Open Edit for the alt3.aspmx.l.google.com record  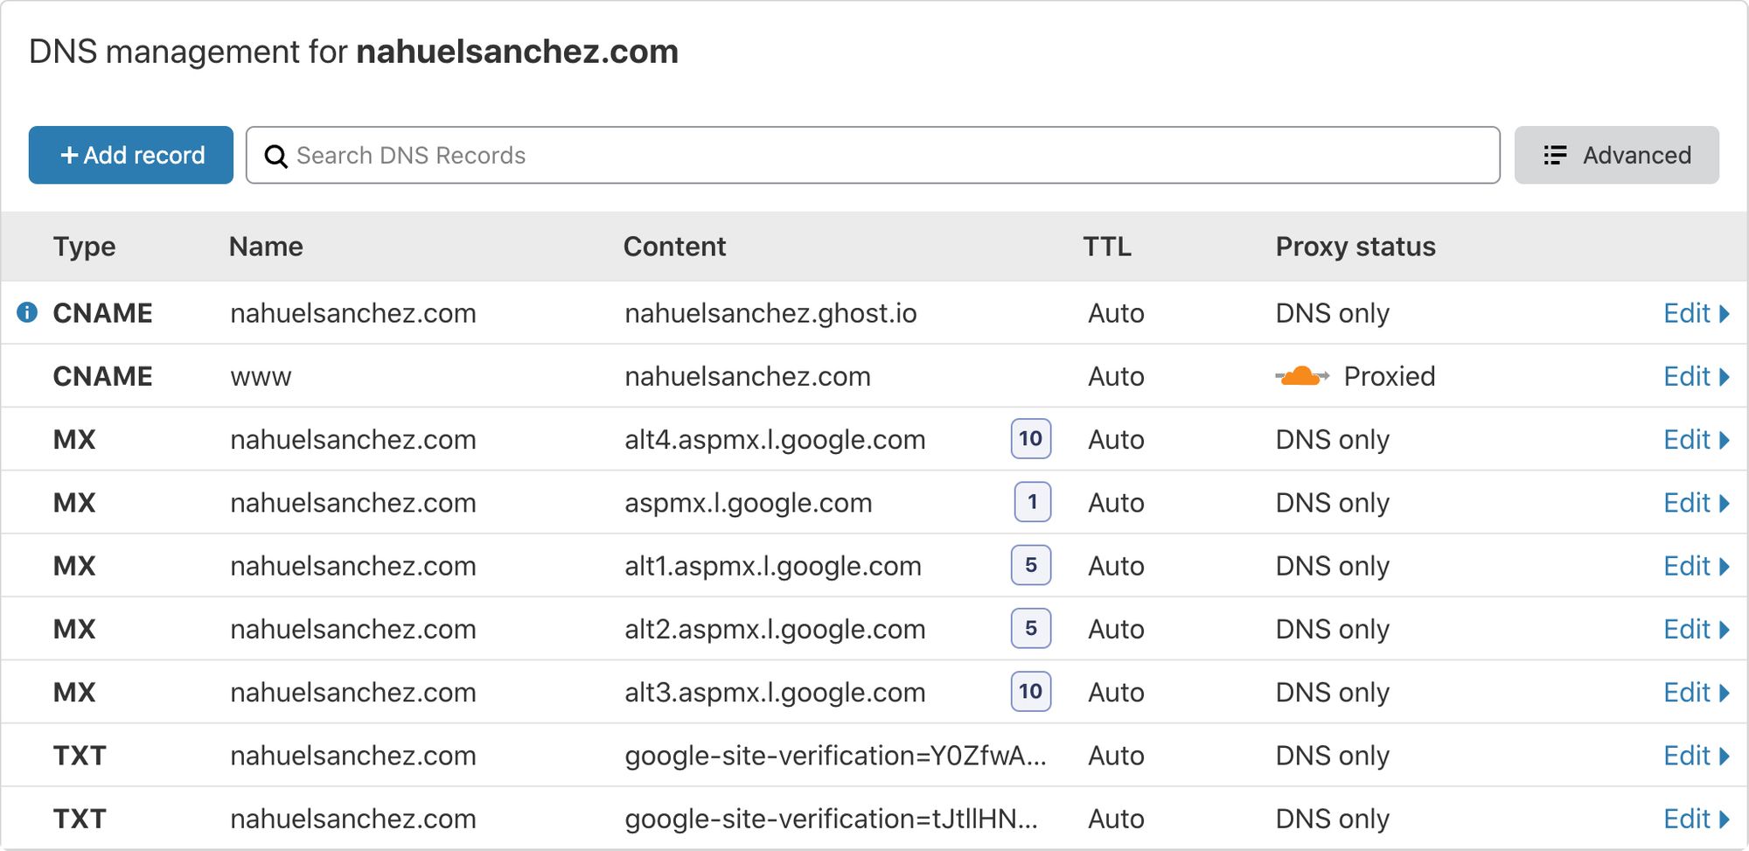coord(1695,693)
